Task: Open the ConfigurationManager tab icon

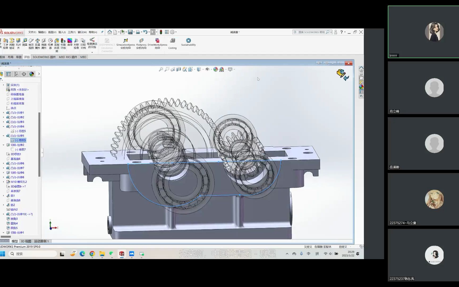Action: pos(16,74)
